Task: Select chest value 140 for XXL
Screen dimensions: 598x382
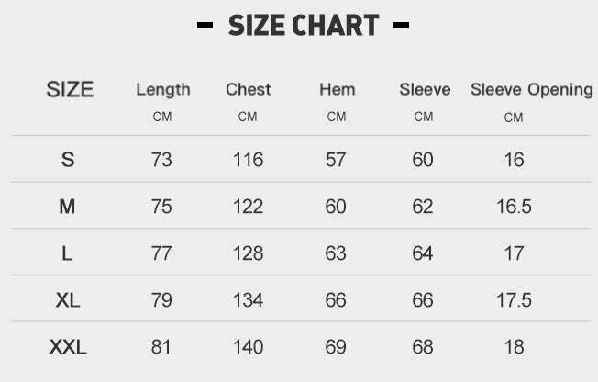Action: (x=249, y=347)
